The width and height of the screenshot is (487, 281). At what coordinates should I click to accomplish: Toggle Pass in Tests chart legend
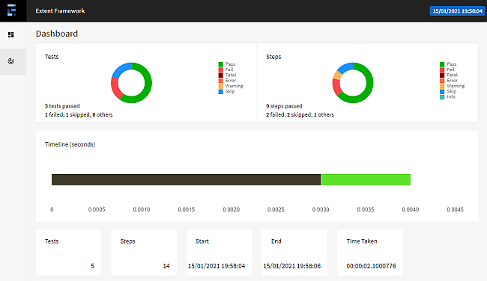coord(227,64)
